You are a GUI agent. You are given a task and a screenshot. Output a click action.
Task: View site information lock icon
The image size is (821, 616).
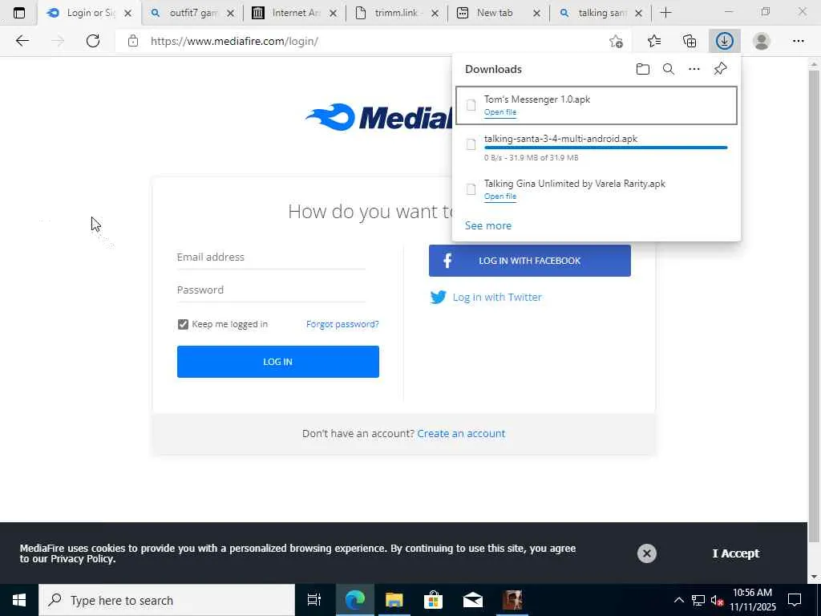click(133, 41)
